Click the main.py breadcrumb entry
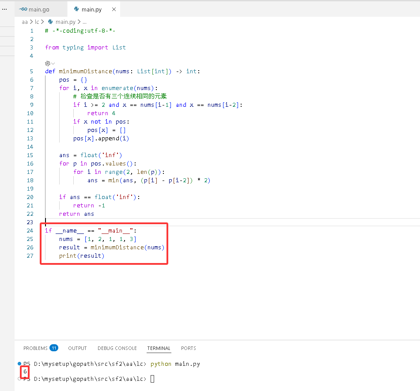420x391 pixels. coord(65,22)
